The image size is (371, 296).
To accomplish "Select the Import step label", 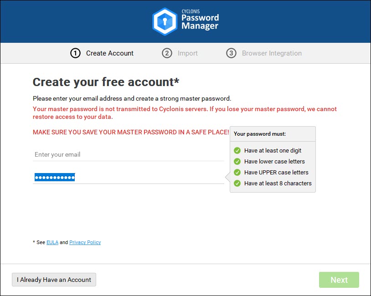I will (188, 53).
